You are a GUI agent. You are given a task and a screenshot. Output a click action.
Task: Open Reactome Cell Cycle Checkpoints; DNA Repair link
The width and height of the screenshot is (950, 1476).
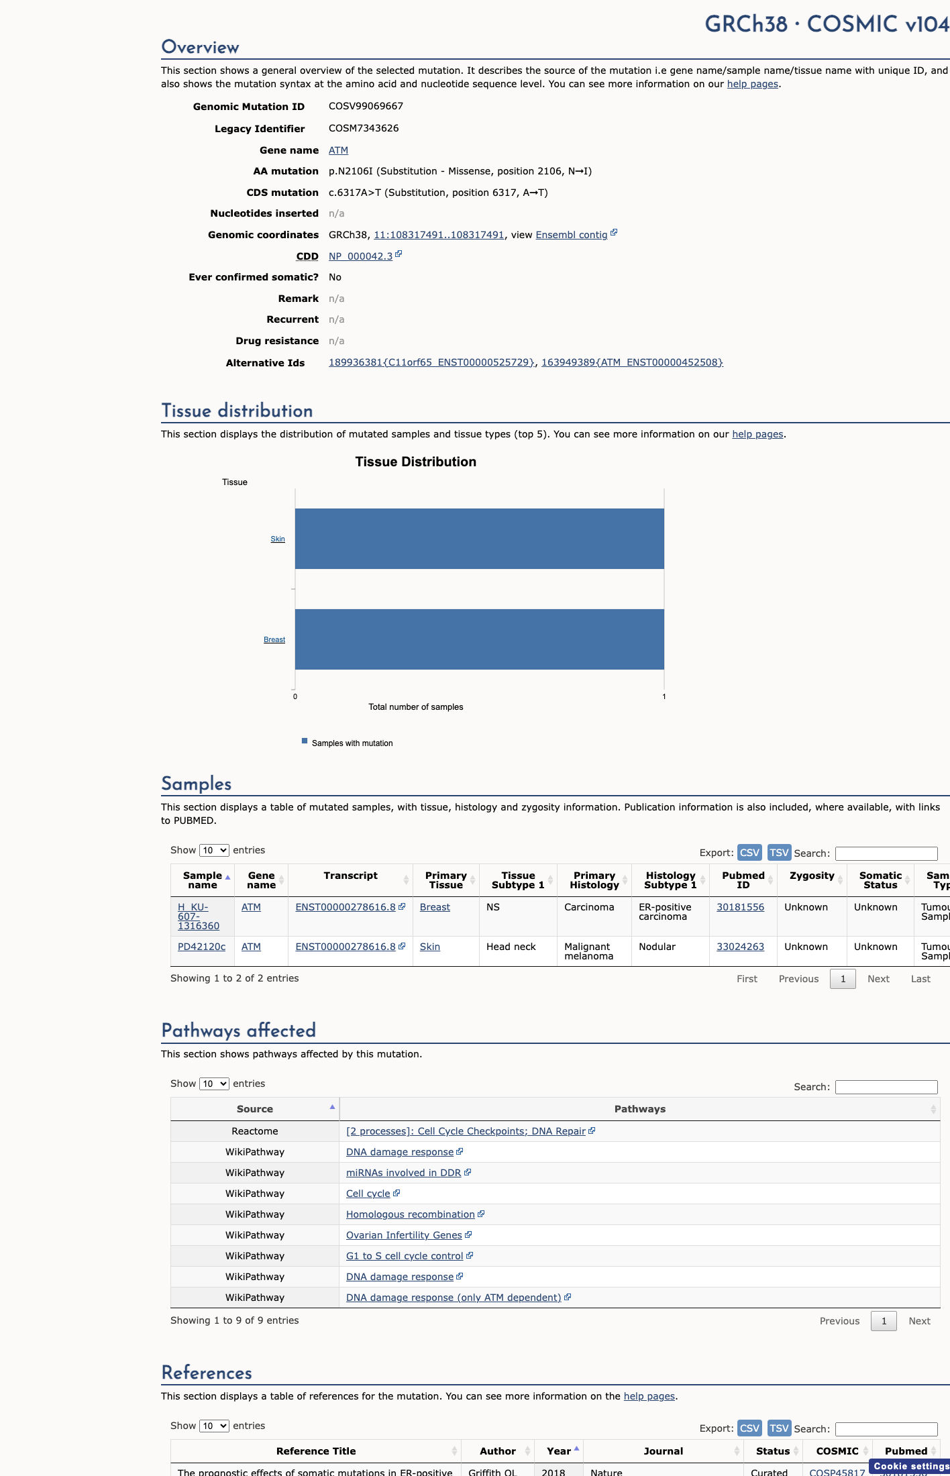pyautogui.click(x=466, y=1131)
